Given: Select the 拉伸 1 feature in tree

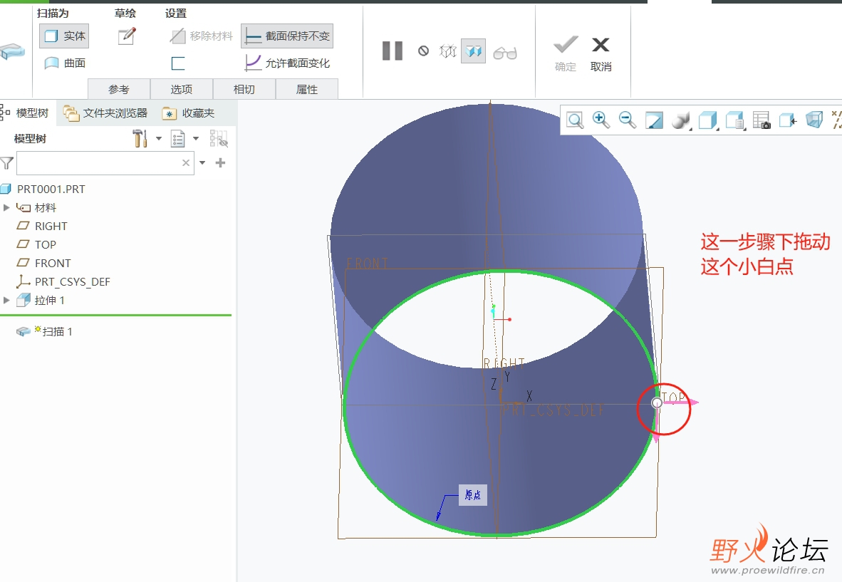Looking at the screenshot, I should (x=41, y=300).
